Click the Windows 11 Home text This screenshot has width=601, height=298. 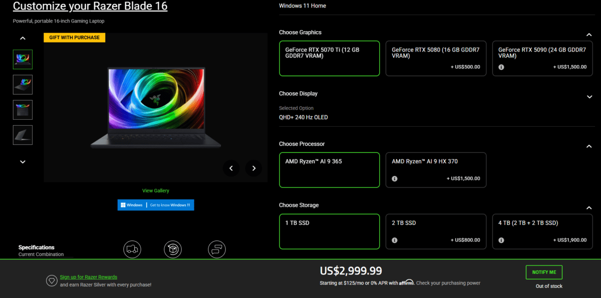[303, 6]
